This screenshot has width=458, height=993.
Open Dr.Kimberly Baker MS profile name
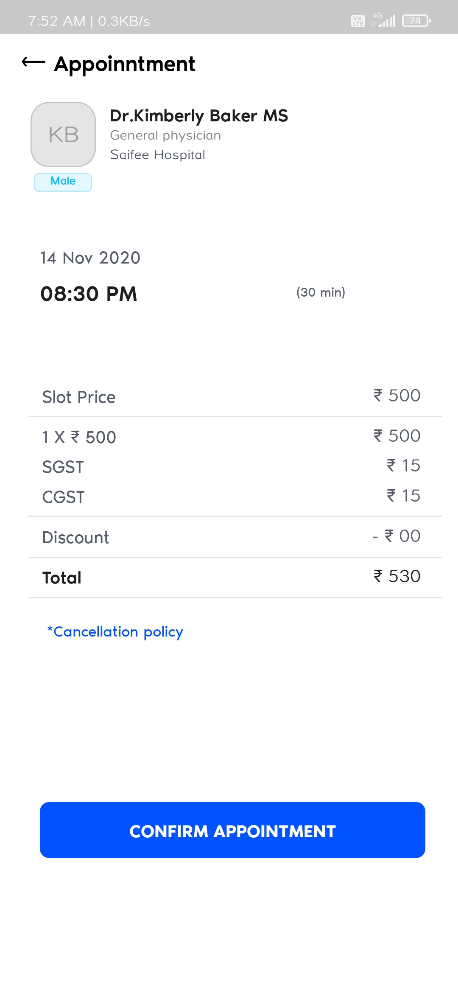click(198, 116)
